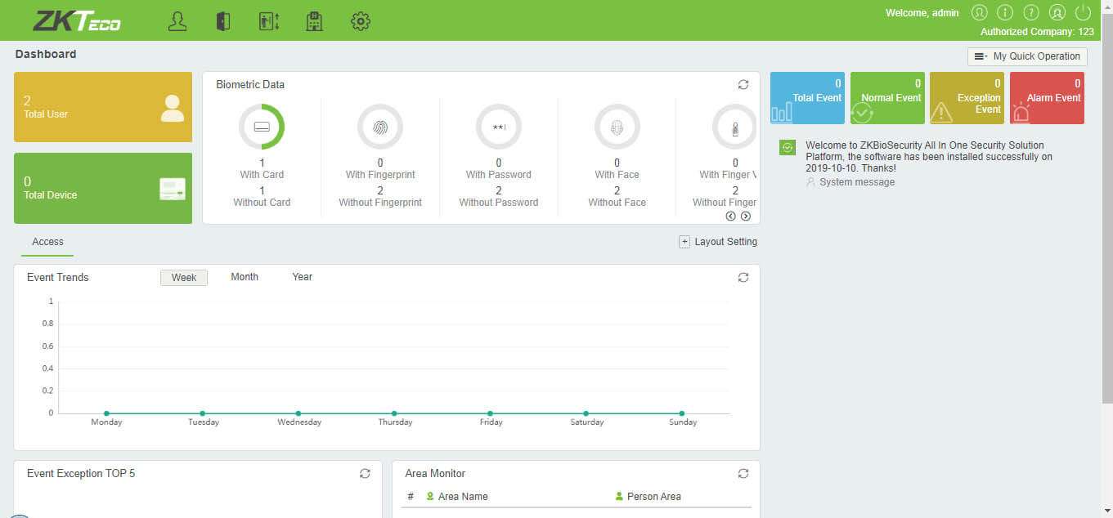Refresh the Event Trends chart
This screenshot has width=1113, height=518.
point(743,278)
